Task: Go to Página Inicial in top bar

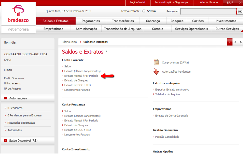Action: pos(137,2)
